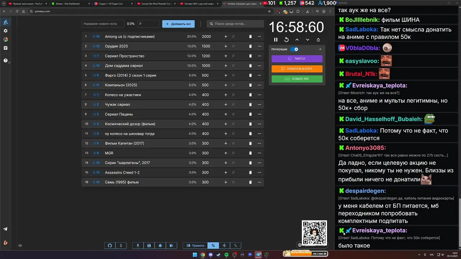Click the dollar sign donate button
Viewport: 461px width, 259px height.
click(121, 246)
